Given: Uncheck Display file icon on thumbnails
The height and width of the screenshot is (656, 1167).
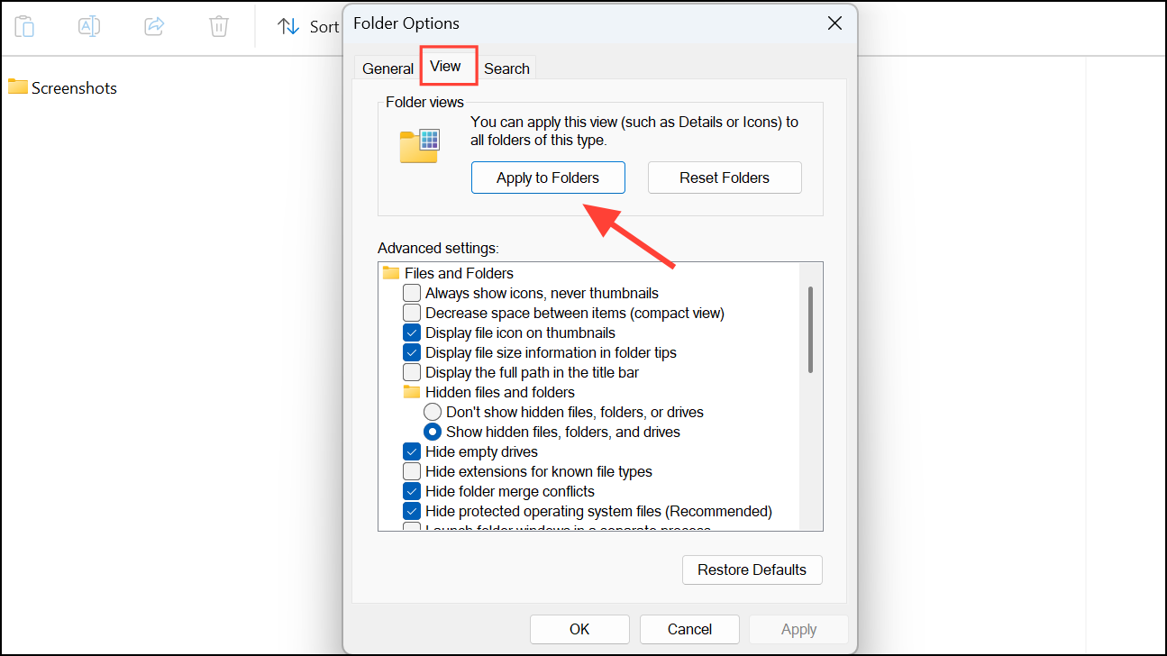Looking at the screenshot, I should [x=412, y=333].
